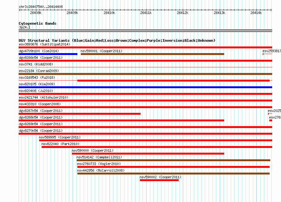This screenshot has height=202, width=281.
Task: Open the dgv4709n100 (Coe2014) label
Action: [39, 51]
